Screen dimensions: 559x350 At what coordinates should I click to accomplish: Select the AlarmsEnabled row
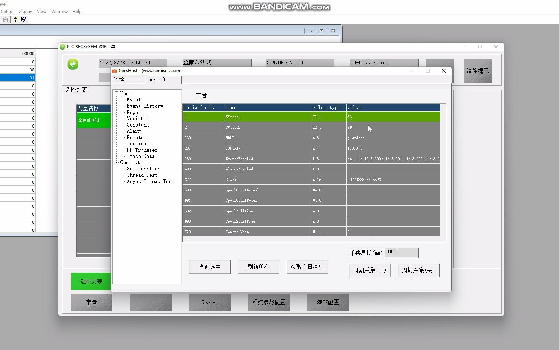(311, 169)
